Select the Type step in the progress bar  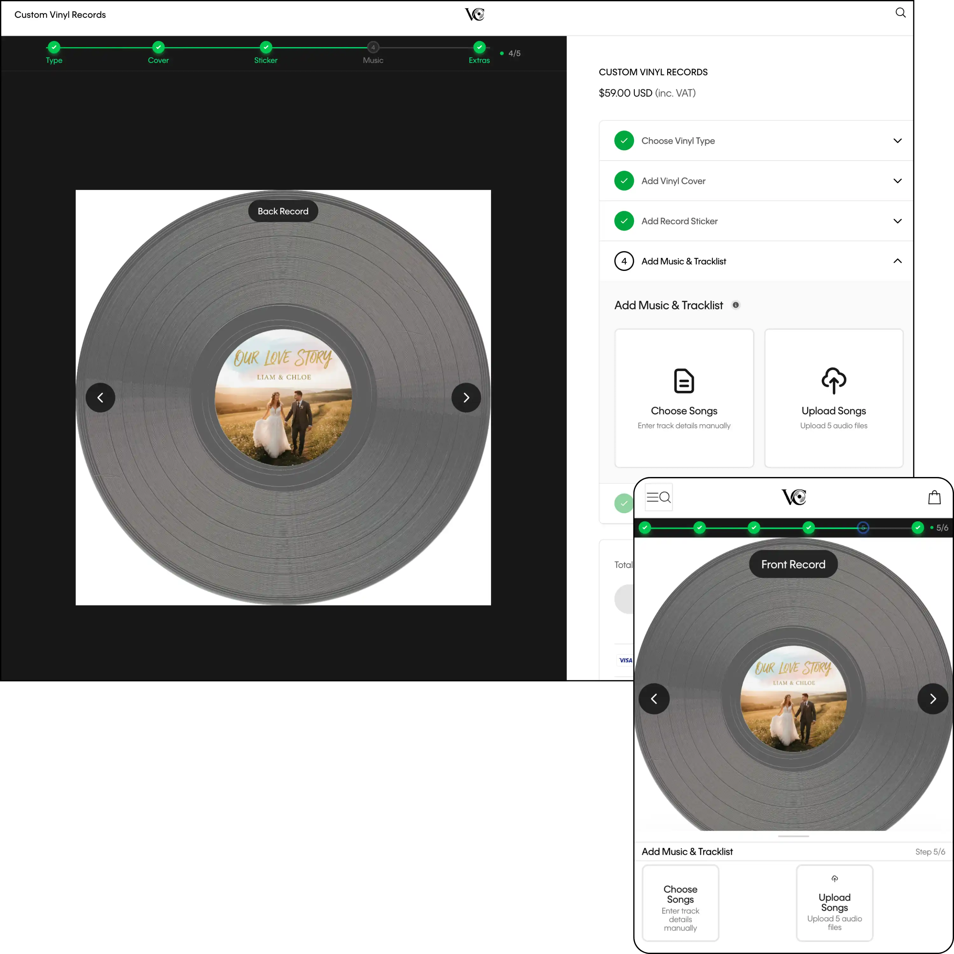tap(54, 47)
